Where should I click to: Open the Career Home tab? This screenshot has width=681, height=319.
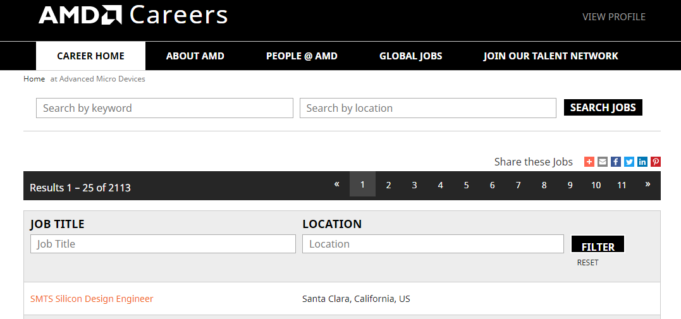tap(91, 56)
